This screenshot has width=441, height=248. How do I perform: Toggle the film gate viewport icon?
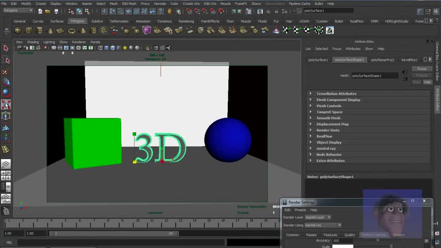point(59,48)
